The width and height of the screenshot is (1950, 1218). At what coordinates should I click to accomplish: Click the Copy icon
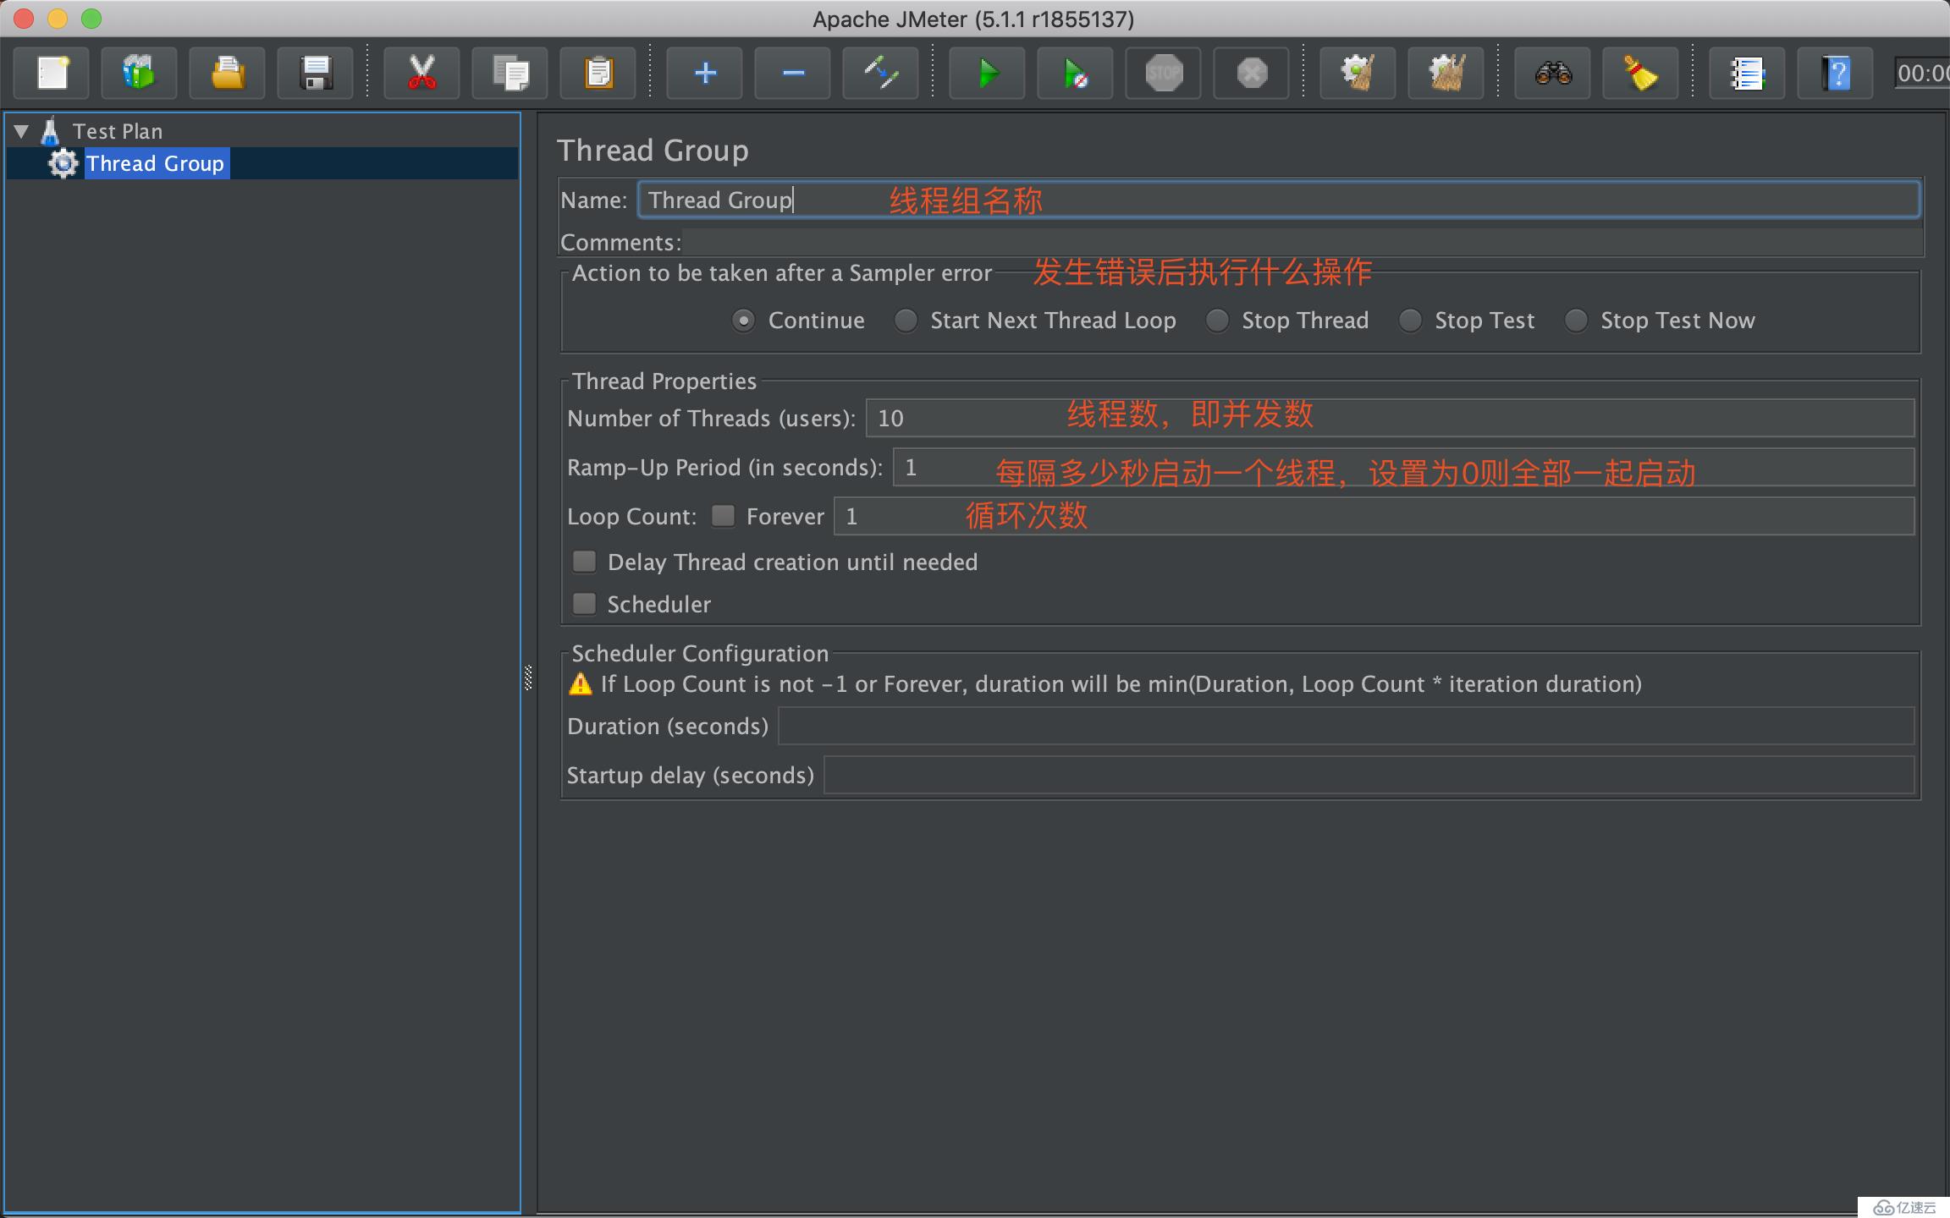510,73
